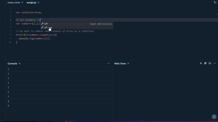The height and width of the screenshot is (122, 218).
Task: Run the project with the green play button
Action: click(x=201, y=63)
